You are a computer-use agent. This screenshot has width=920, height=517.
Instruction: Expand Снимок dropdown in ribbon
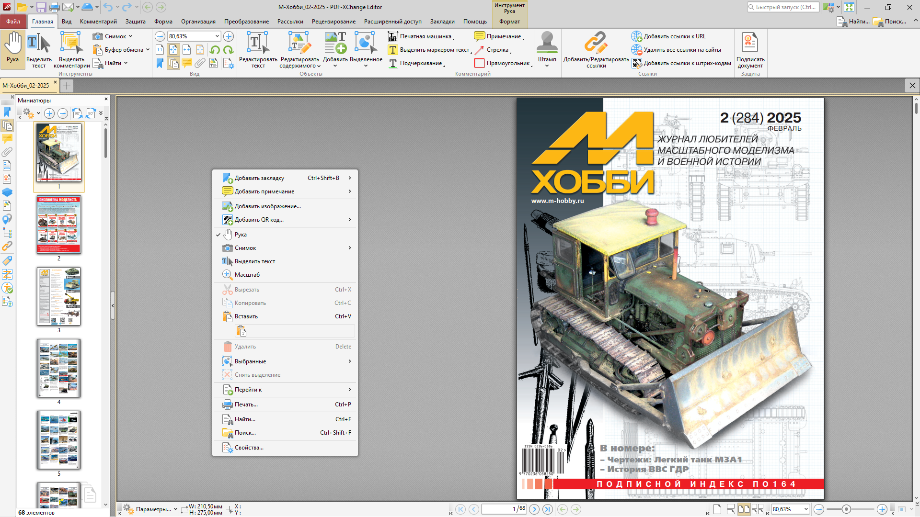pos(130,36)
